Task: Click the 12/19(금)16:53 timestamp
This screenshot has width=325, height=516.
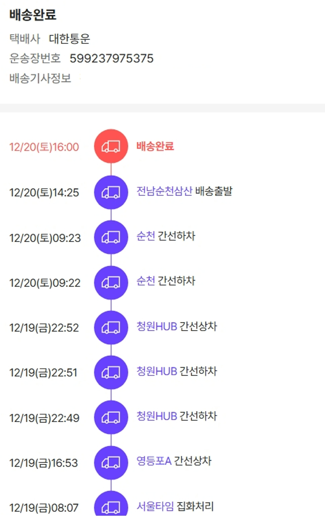Action: click(44, 463)
